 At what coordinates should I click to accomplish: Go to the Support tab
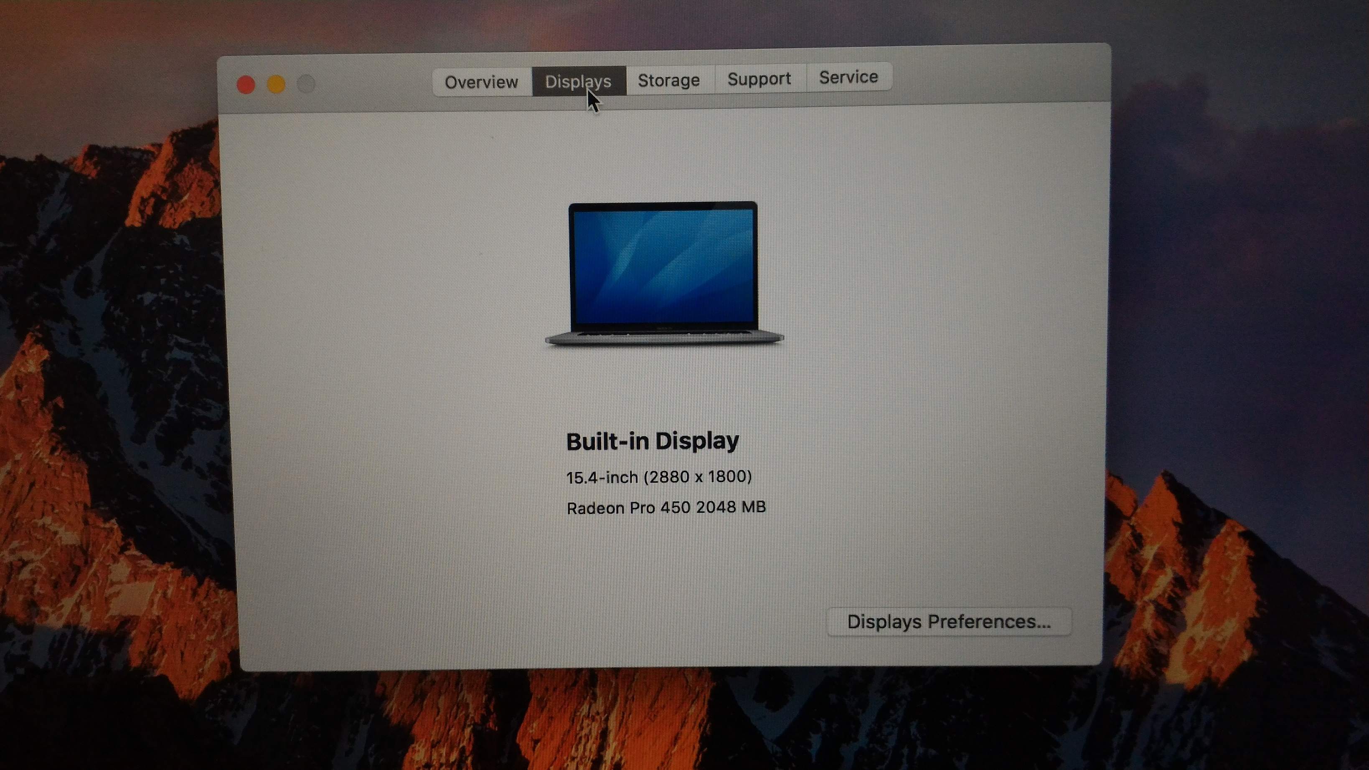759,79
